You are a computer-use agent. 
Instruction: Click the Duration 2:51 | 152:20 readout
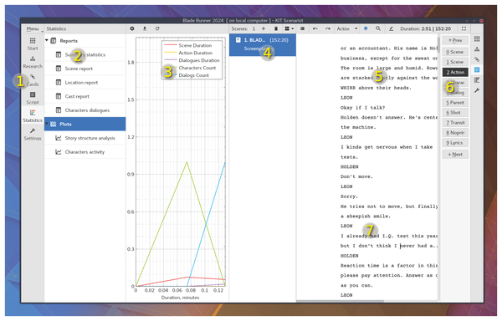(x=425, y=28)
